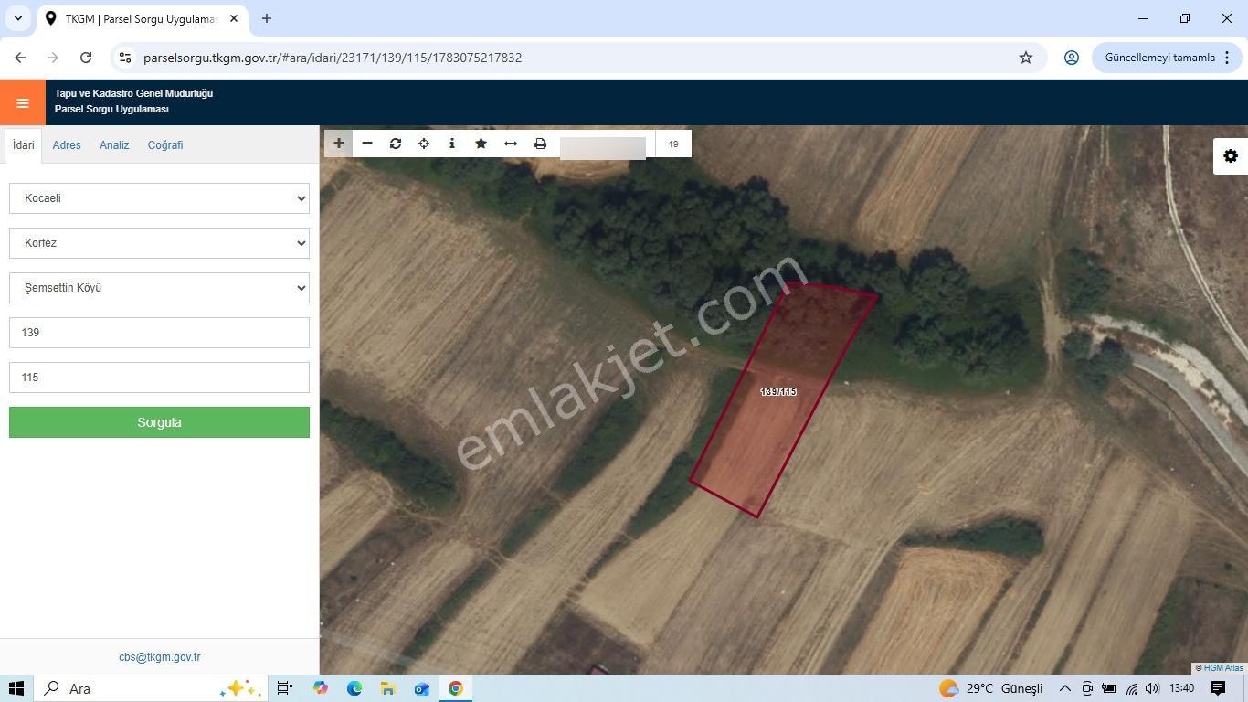
Task: Click the taskbar clock 13:40
Action: click(1181, 688)
